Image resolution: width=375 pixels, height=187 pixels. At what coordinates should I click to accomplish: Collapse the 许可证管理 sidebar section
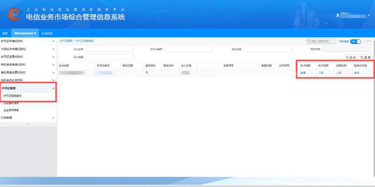click(x=53, y=88)
